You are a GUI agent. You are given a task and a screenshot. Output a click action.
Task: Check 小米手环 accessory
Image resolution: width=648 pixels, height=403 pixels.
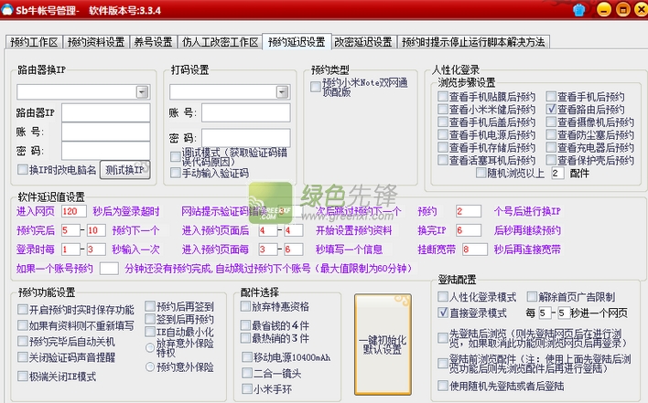[247, 388]
